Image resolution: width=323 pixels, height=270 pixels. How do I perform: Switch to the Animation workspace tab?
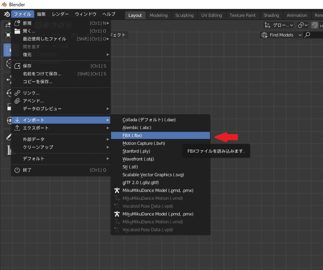tap(297, 15)
